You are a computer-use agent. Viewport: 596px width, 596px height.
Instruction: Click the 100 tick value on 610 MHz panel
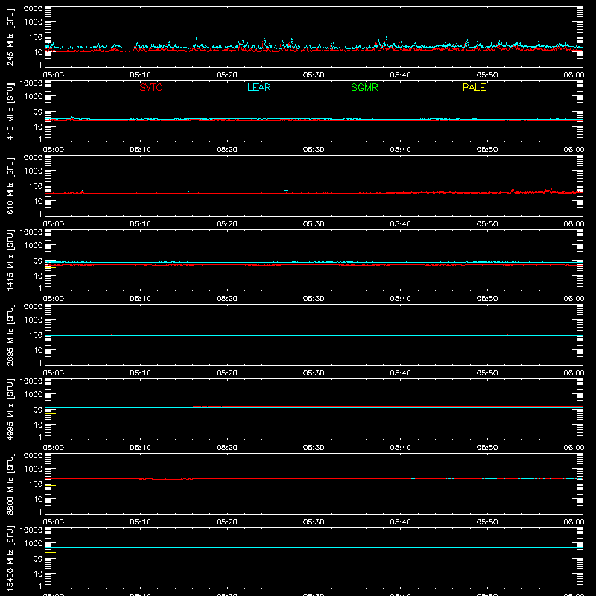36,186
